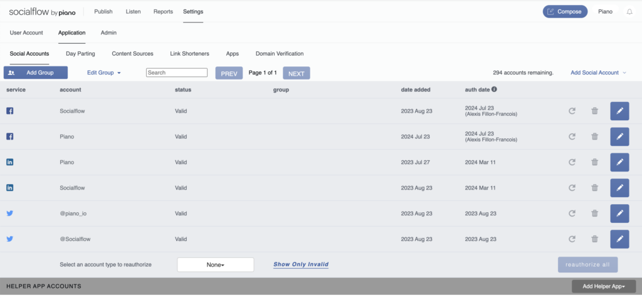Viewport: 642px width, 298px height.
Task: Click the service column header
Action: [16, 90]
